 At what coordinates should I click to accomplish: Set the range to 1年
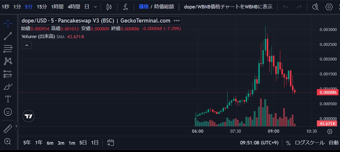point(39,142)
